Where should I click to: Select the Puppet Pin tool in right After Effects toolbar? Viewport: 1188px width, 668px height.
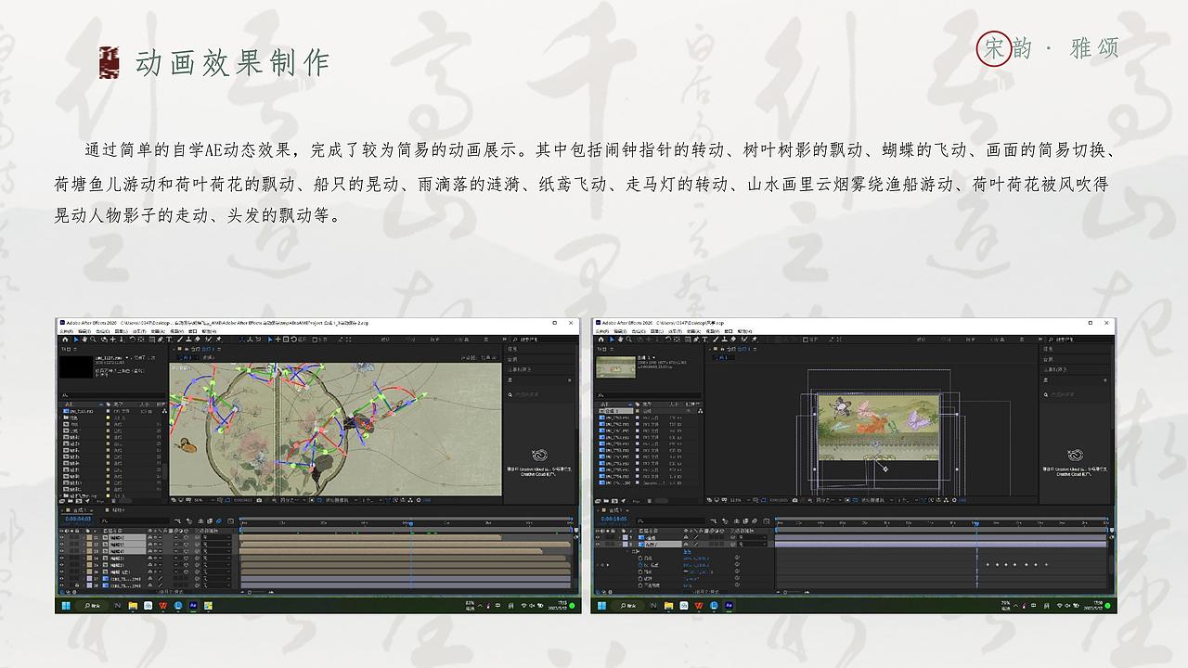(x=755, y=340)
